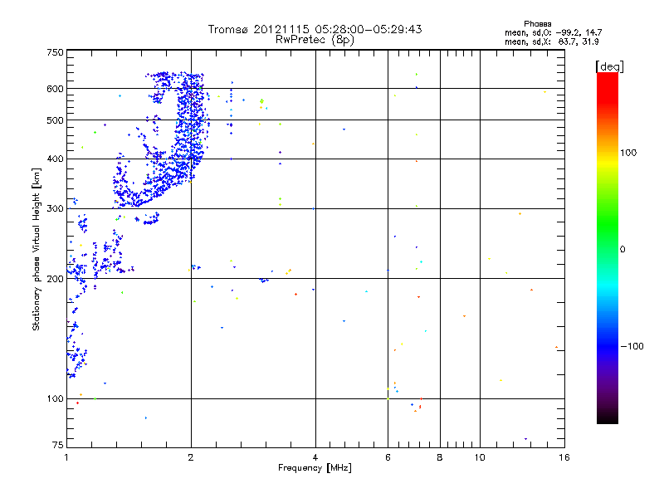The width and height of the screenshot is (664, 498).
Task: Click the '[deg]' colorbar unit label
Action: click(x=609, y=66)
